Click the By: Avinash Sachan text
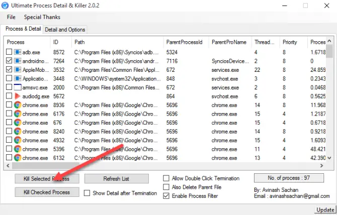This screenshot has width=337, height=215. 276,190
